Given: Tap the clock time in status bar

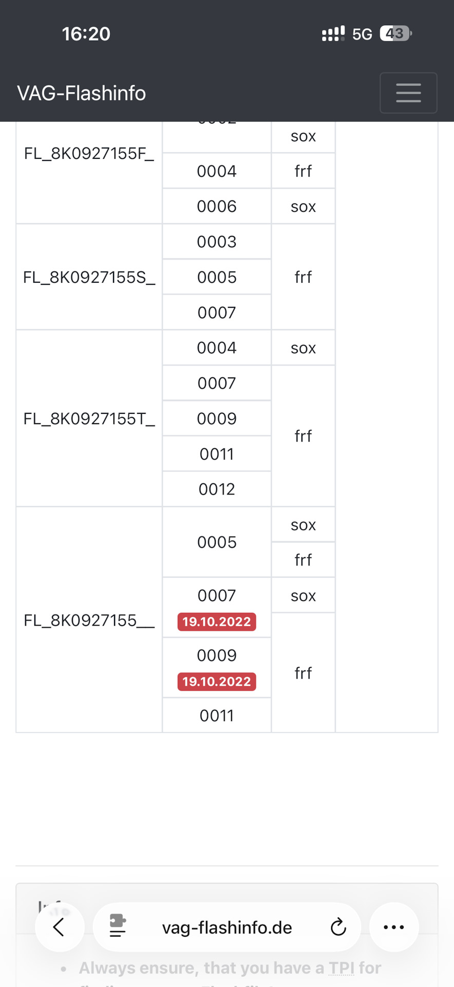Looking at the screenshot, I should [86, 34].
